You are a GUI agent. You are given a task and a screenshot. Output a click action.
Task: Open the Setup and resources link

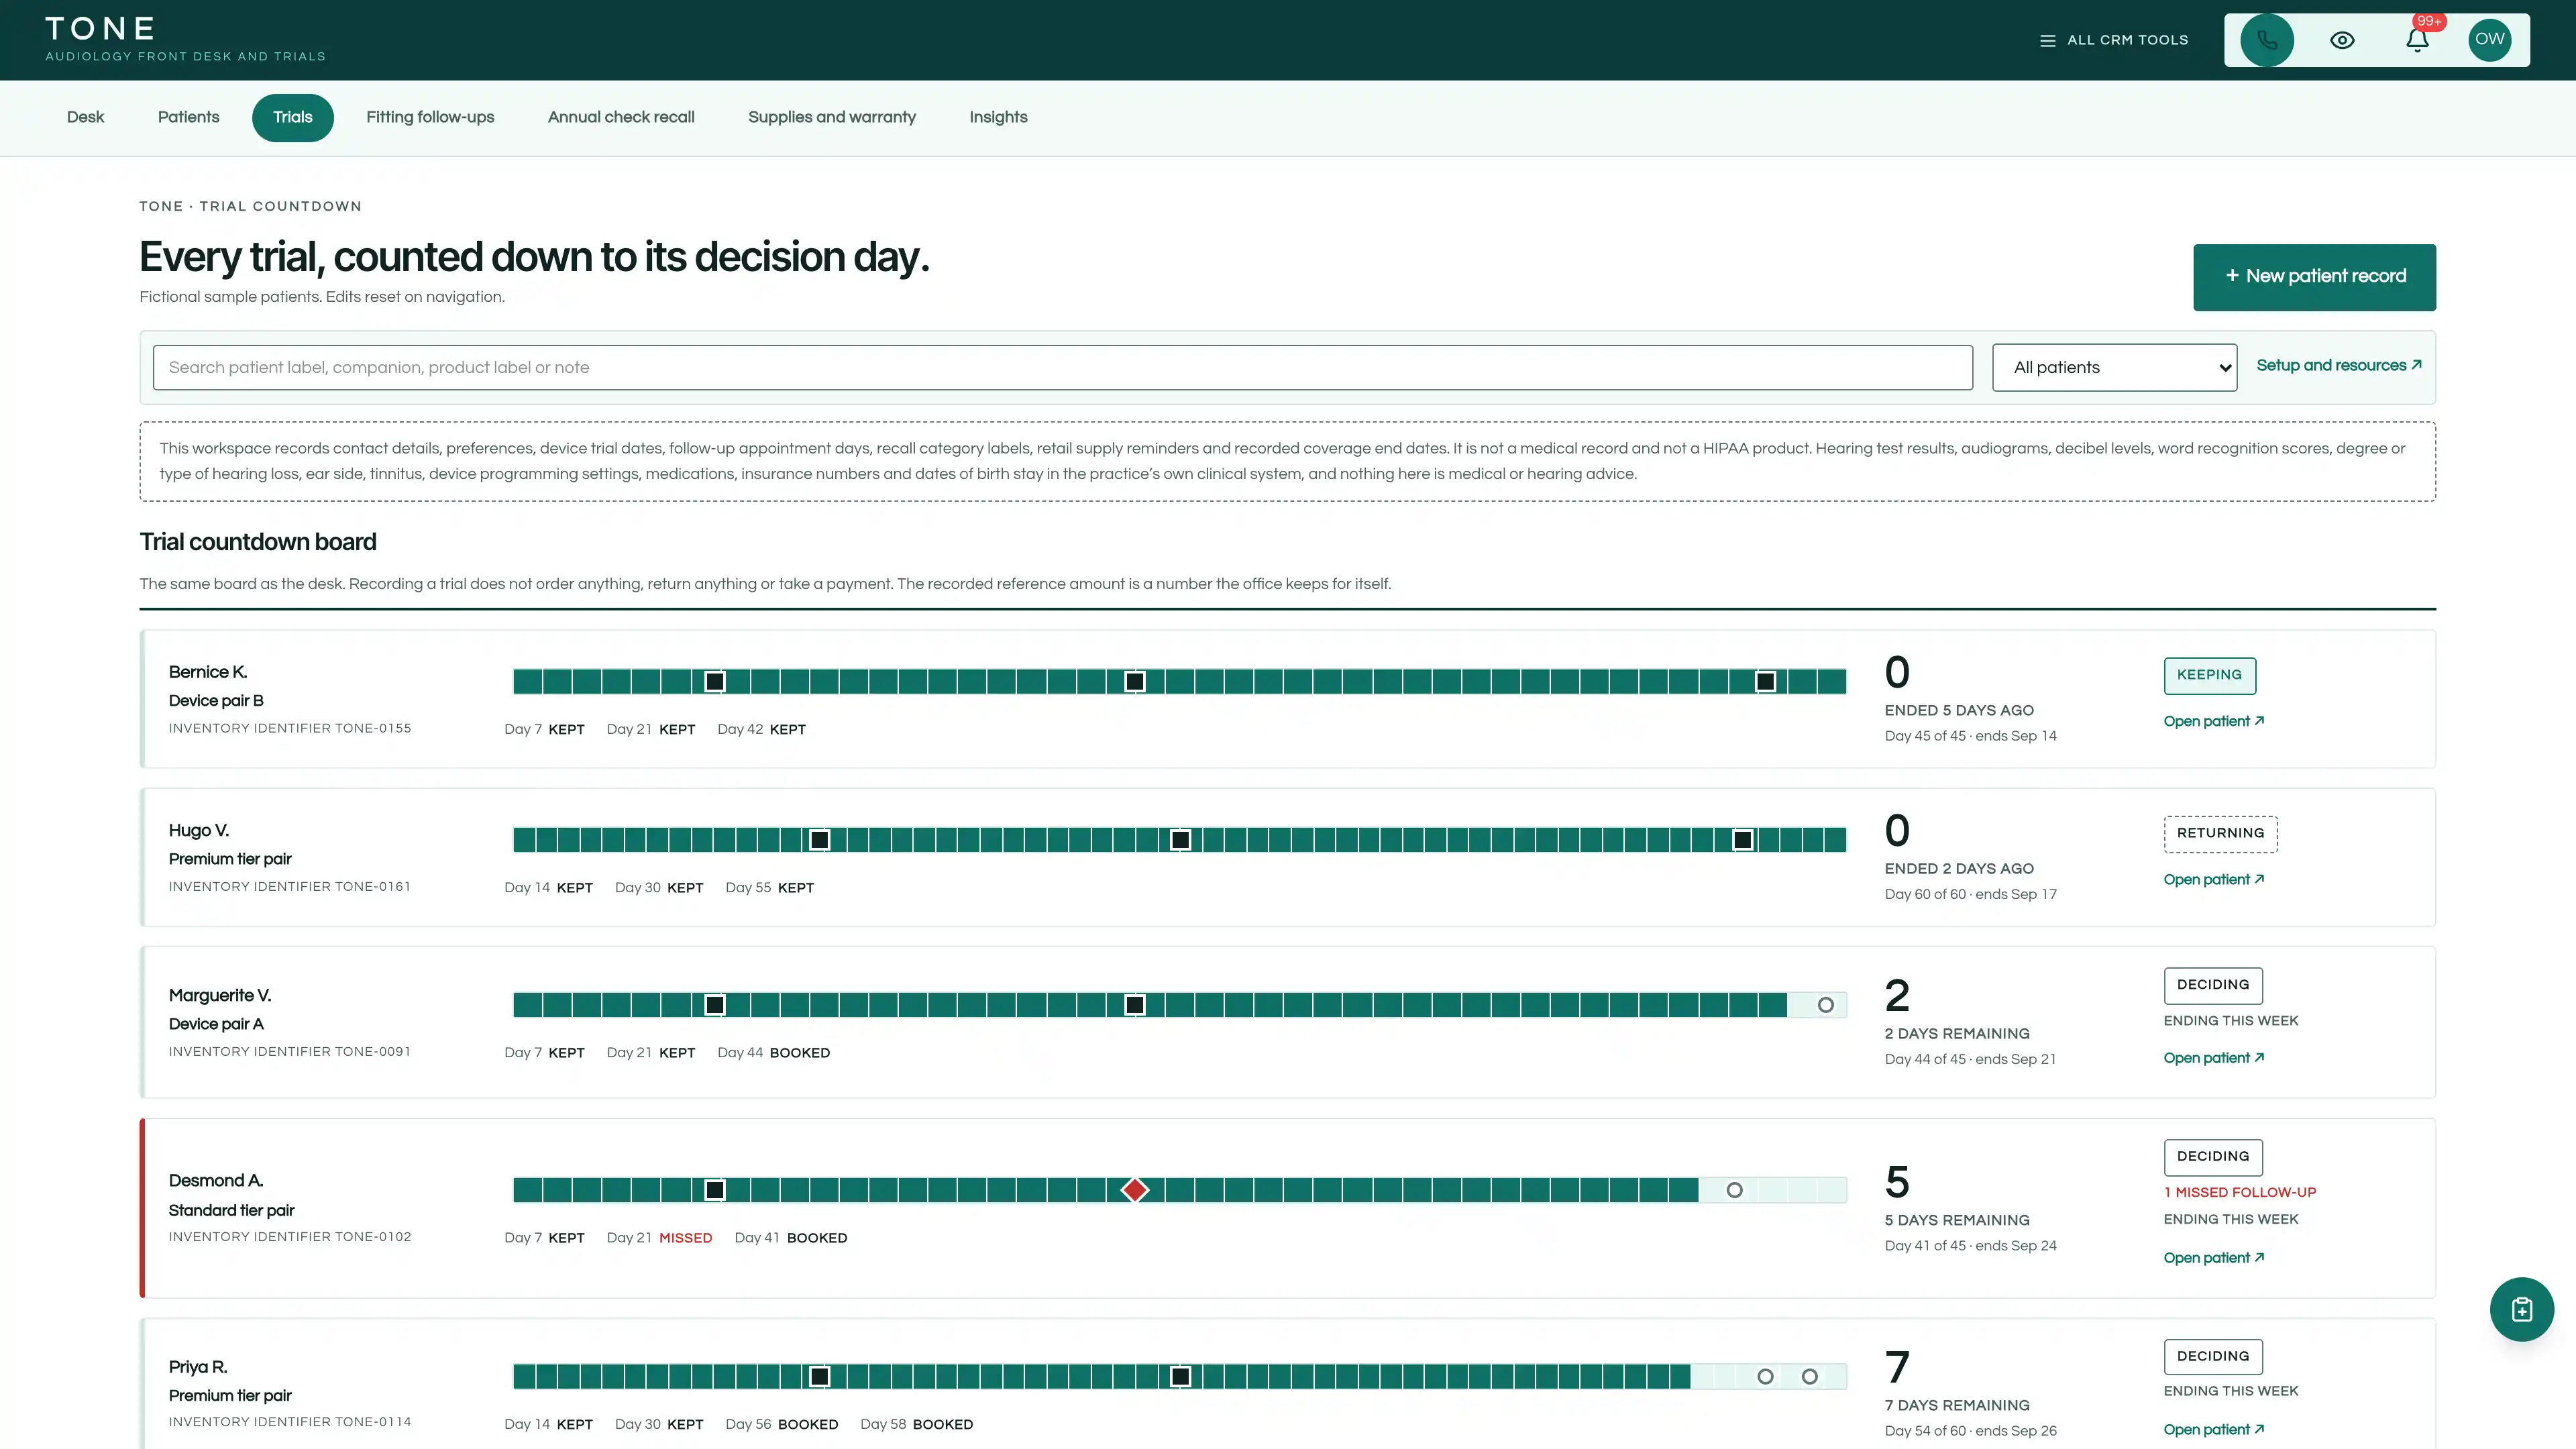pyautogui.click(x=2338, y=365)
